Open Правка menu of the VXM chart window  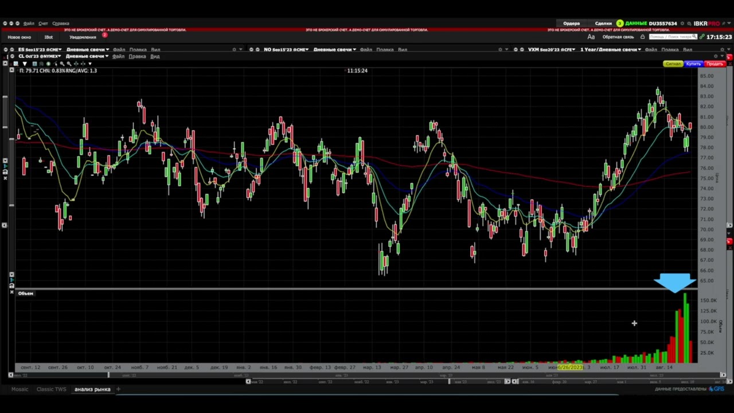point(670,49)
